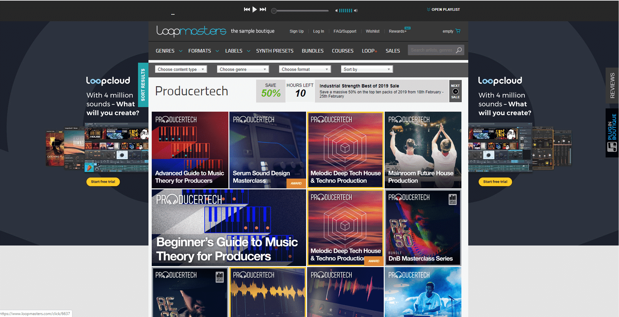
Task: Open top-row Melodic Deep Tech House card
Action: tap(345, 150)
